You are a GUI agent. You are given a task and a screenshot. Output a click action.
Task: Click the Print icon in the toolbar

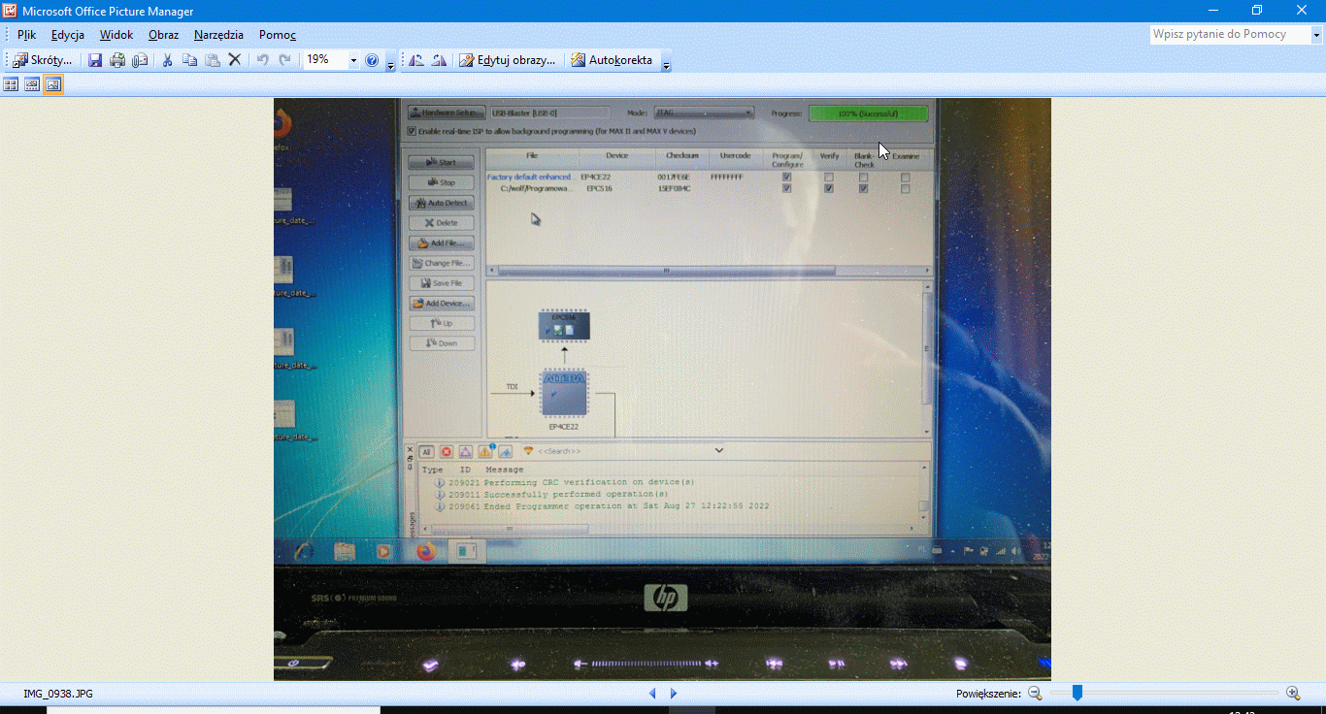coord(117,60)
